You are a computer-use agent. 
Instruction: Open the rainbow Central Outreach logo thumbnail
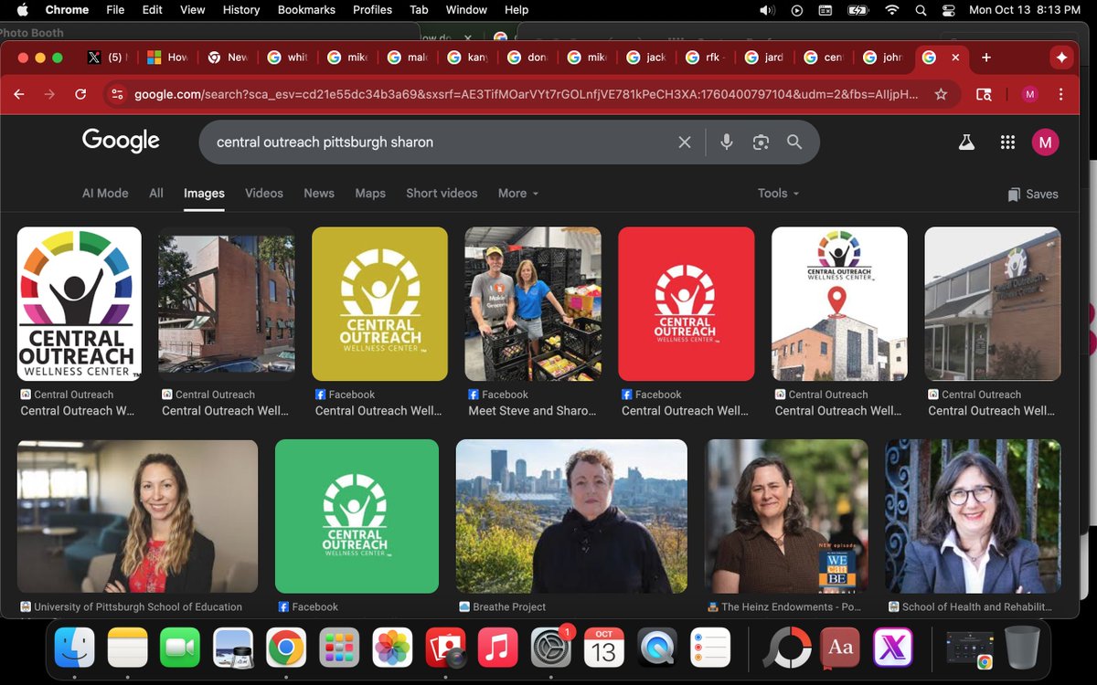point(80,304)
